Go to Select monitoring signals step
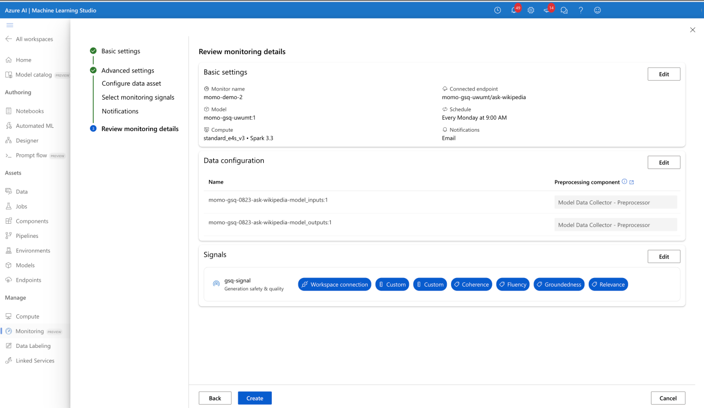704x408 pixels. (x=138, y=98)
